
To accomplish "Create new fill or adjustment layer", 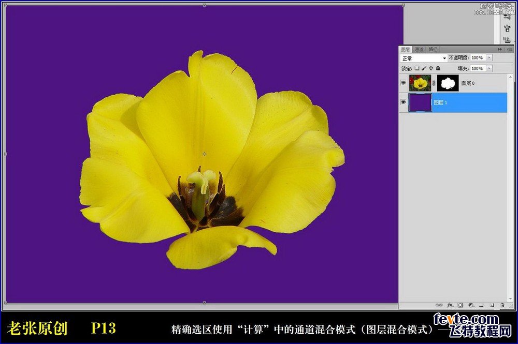I will coord(471,305).
